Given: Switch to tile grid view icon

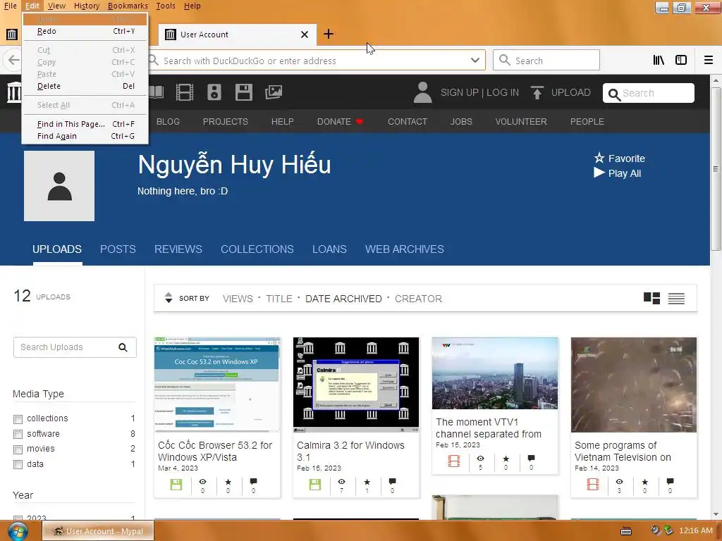Looking at the screenshot, I should (x=651, y=298).
